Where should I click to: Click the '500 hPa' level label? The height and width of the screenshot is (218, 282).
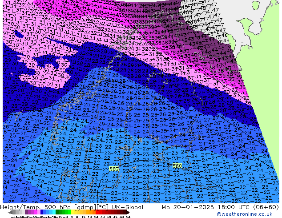click(57, 207)
